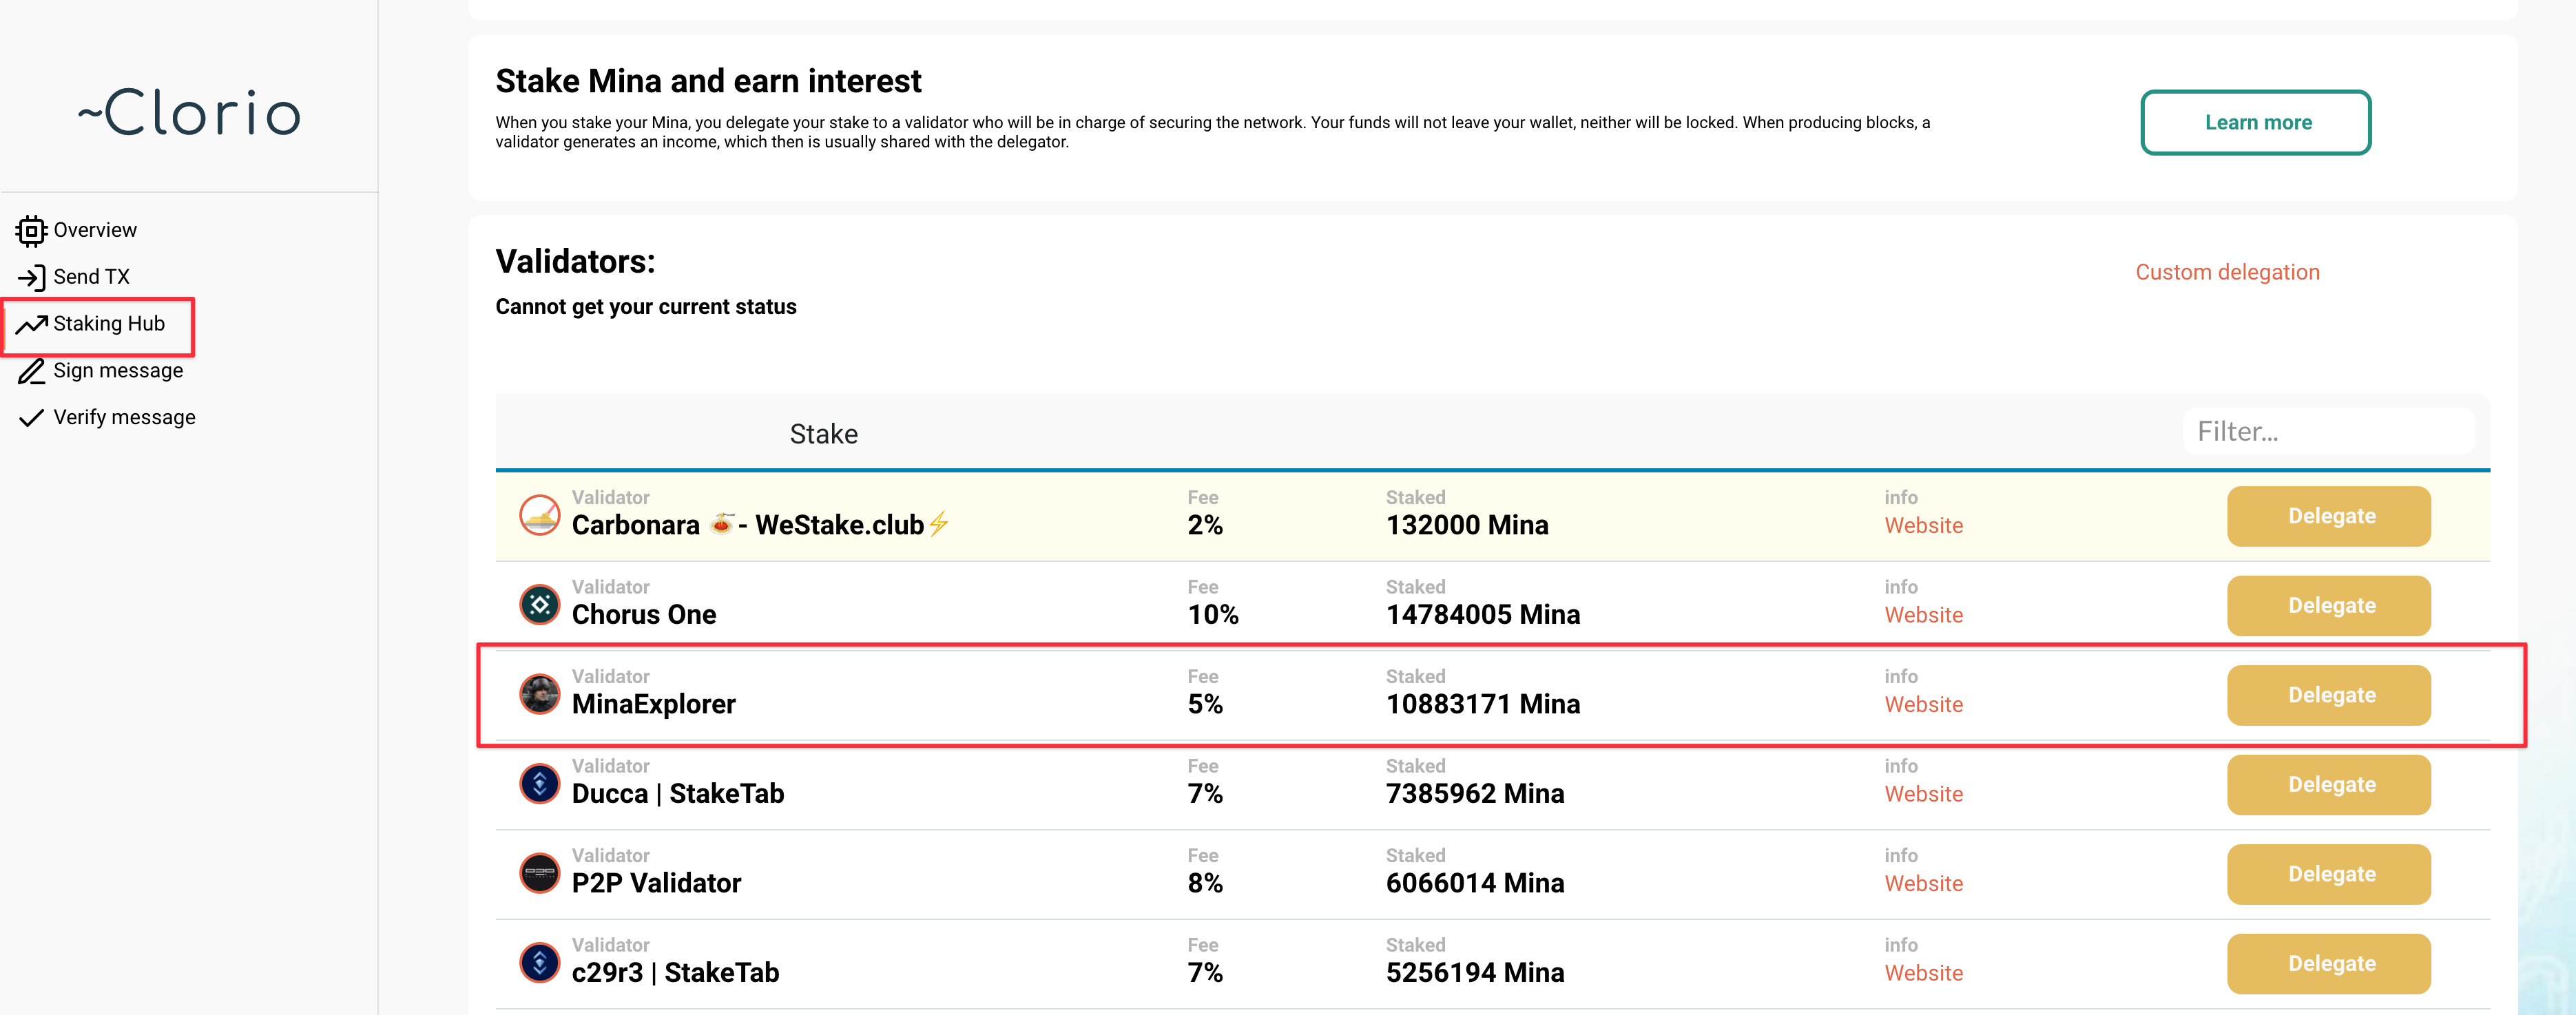Click the MinaExplorer validator name
Viewport: 2576px width, 1015px height.
653,704
